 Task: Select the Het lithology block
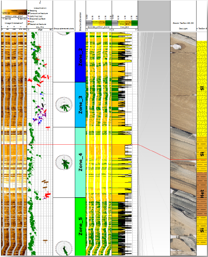pyautogui.click(x=202, y=194)
